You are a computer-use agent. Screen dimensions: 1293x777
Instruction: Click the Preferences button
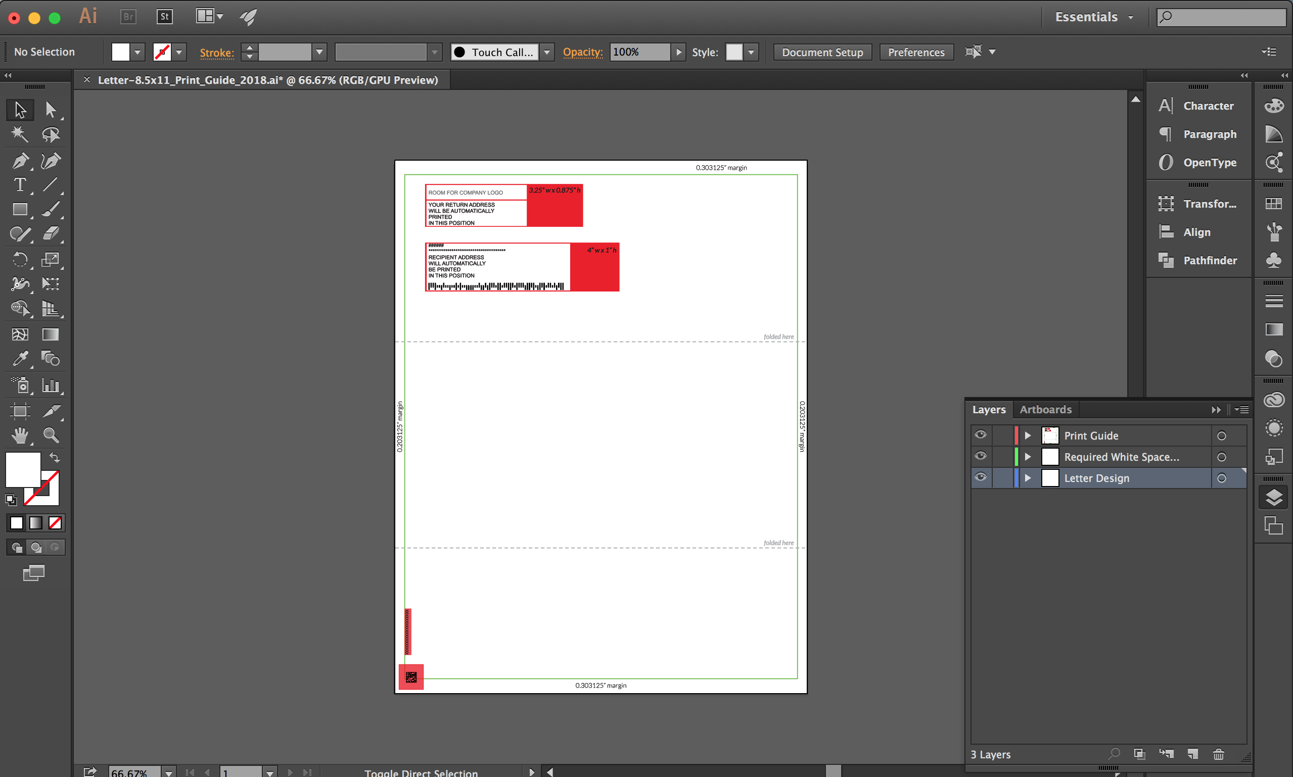tap(916, 52)
